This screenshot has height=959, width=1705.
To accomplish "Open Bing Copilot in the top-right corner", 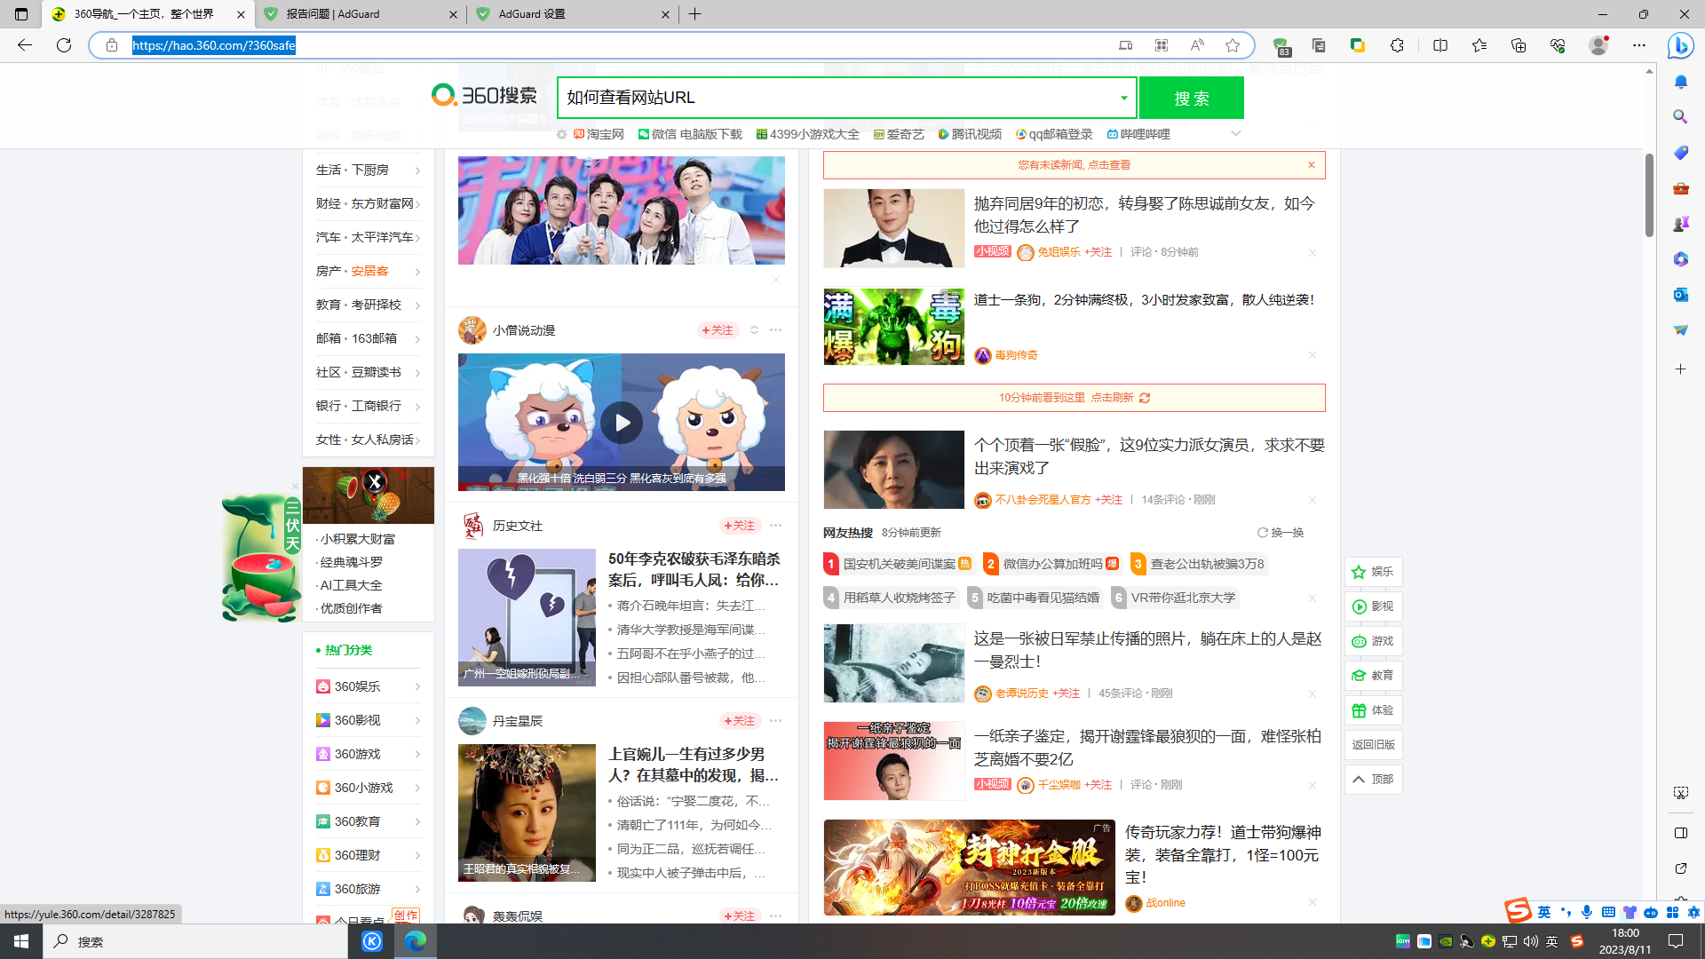I will (x=1681, y=45).
